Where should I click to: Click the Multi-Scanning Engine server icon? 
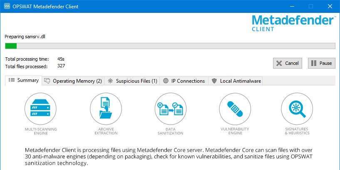(40, 109)
